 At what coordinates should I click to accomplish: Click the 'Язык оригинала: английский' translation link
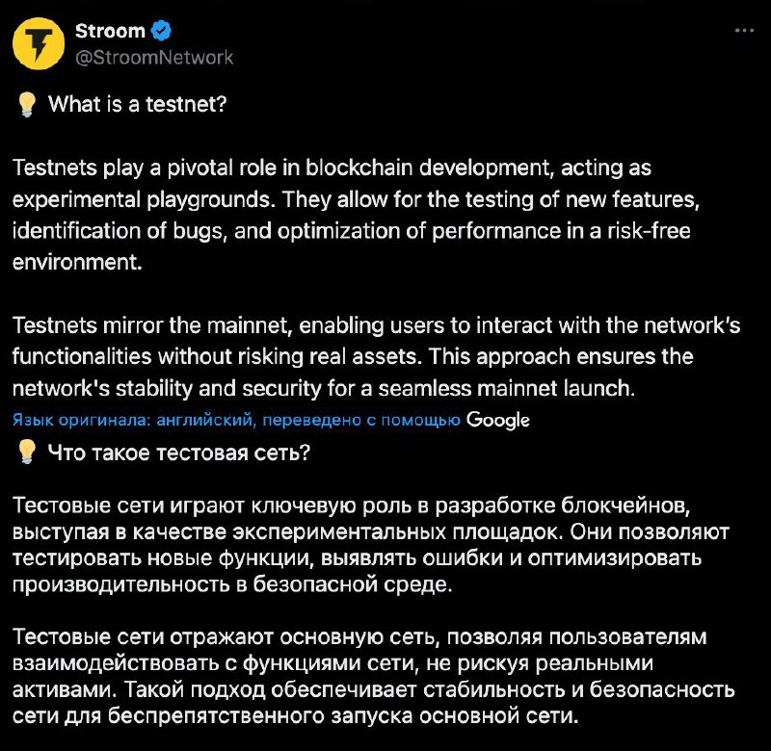[132, 420]
